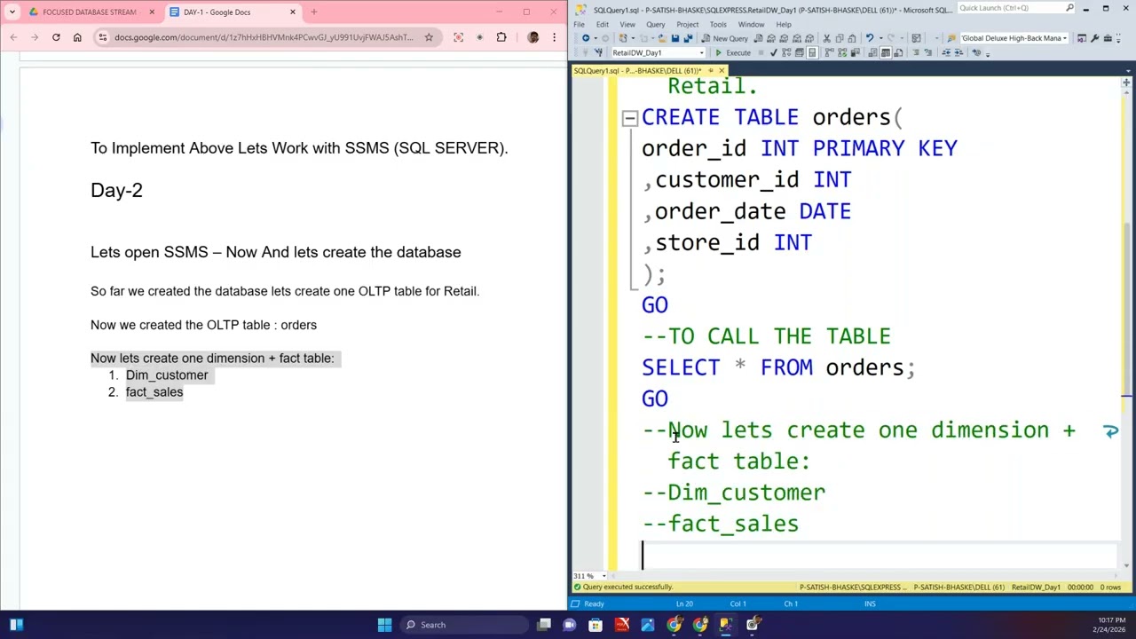Click the Comment out lines icon

[x=916, y=52]
